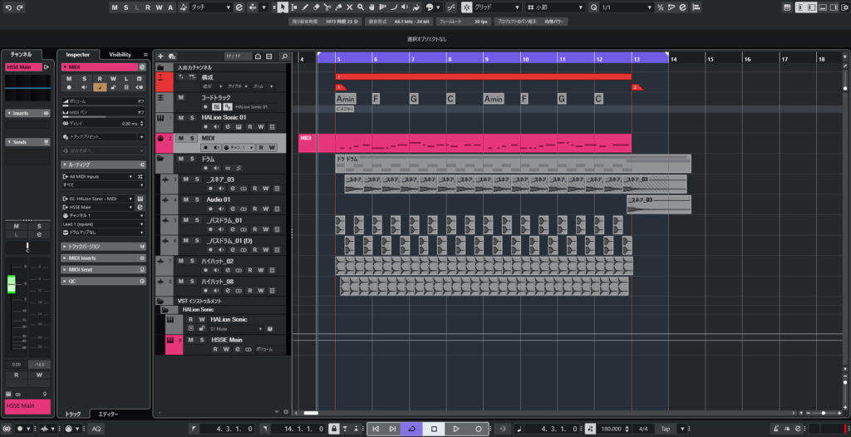Screen dimensions: 851x437
Task: Mute the HALion Sonic 01 track
Action: (181, 118)
